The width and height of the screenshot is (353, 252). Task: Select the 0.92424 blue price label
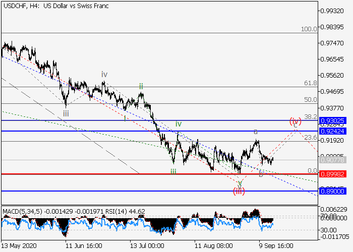[335, 131]
